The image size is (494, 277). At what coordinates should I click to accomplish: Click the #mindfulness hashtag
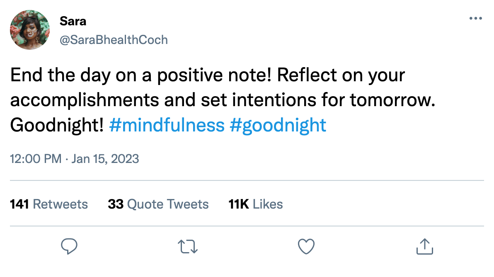(x=167, y=125)
